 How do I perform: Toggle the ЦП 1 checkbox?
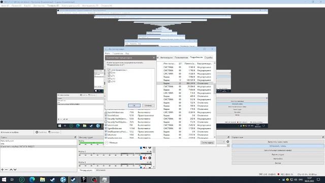(109, 76)
